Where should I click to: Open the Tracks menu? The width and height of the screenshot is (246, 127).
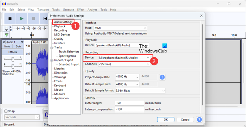56,9
